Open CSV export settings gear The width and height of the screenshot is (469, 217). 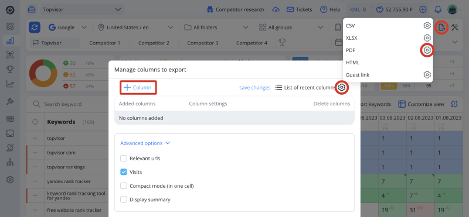click(x=427, y=26)
